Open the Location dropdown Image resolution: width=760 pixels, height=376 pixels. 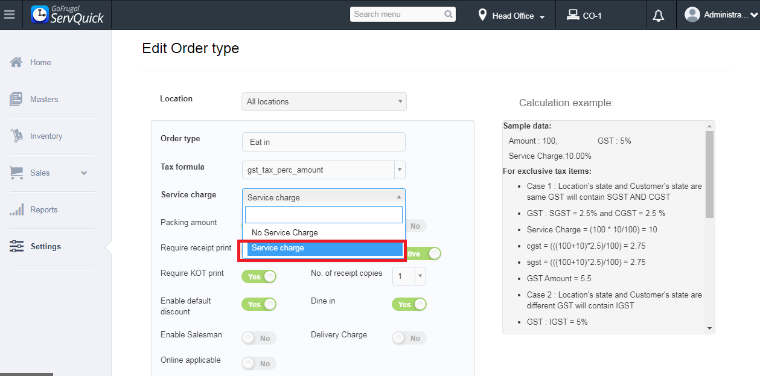pos(324,101)
